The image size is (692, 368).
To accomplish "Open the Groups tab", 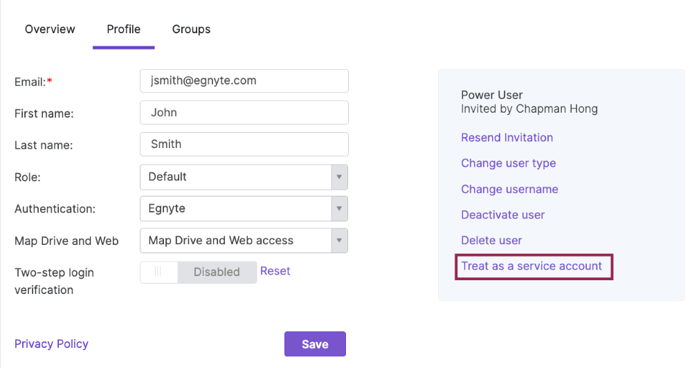I will pyautogui.click(x=191, y=29).
